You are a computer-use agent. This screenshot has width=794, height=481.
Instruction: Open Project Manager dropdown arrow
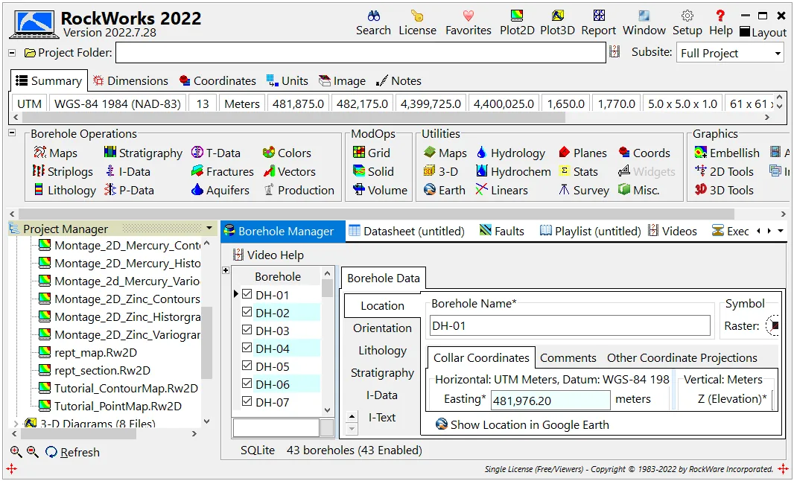tap(209, 229)
